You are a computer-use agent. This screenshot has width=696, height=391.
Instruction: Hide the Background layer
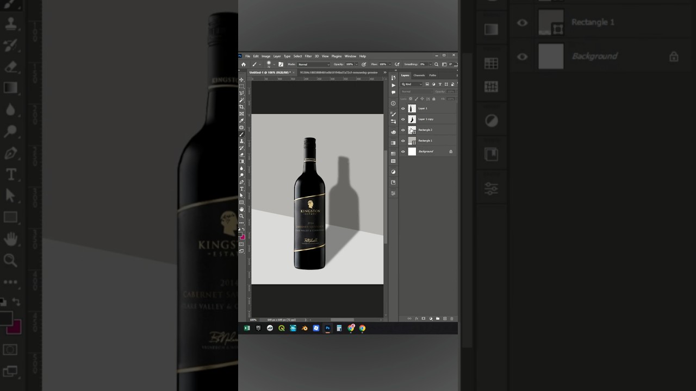403,152
